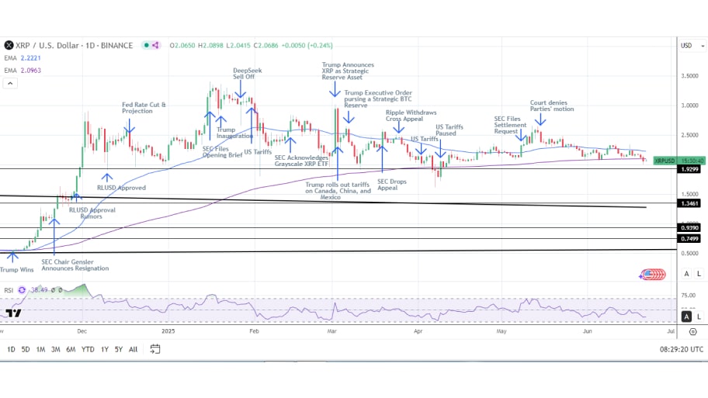The width and height of the screenshot is (708, 398).
Task: Set time range to 5Y
Action: coord(119,349)
